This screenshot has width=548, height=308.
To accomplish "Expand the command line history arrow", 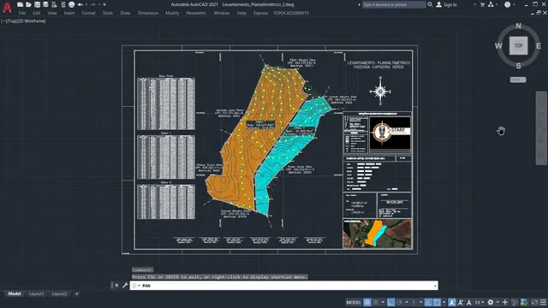I will 435,286.
